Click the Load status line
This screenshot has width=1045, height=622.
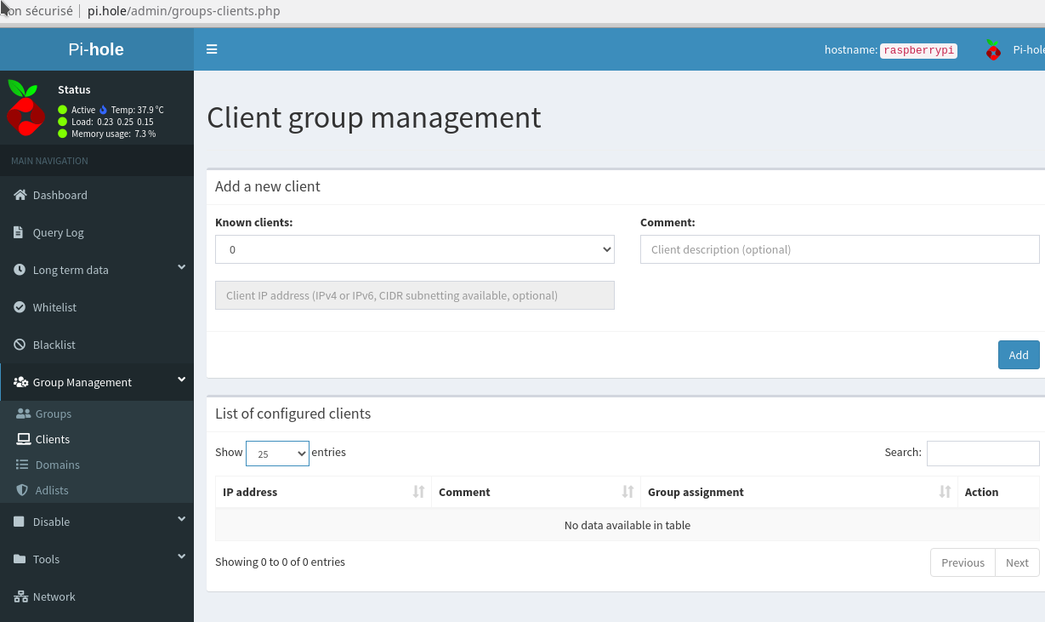[112, 122]
